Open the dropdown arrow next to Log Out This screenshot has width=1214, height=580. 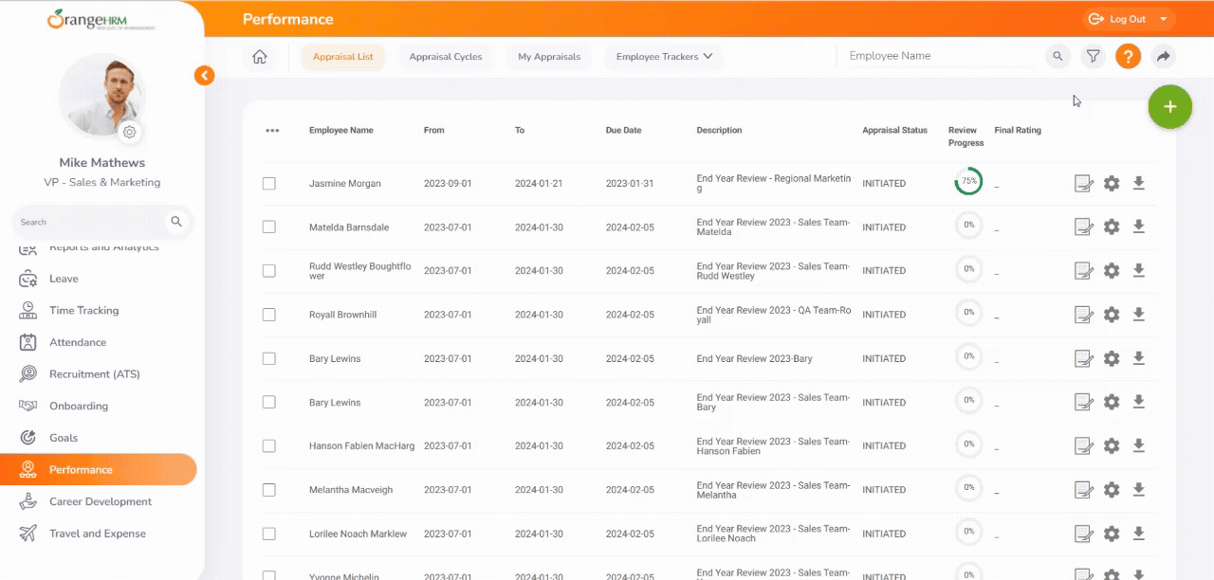pyautogui.click(x=1164, y=19)
